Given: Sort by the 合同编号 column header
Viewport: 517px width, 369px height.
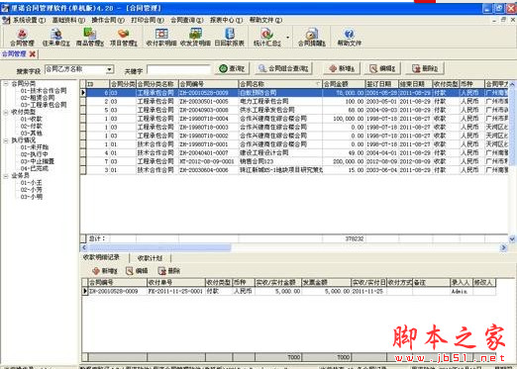Looking at the screenshot, I should [208, 84].
